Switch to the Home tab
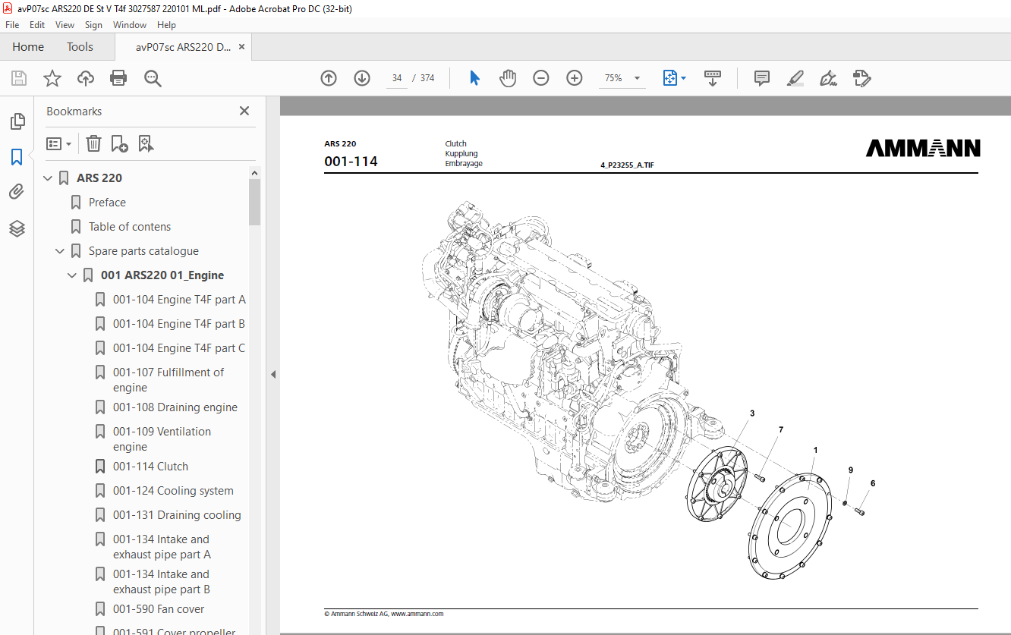1011x635 pixels. (28, 47)
